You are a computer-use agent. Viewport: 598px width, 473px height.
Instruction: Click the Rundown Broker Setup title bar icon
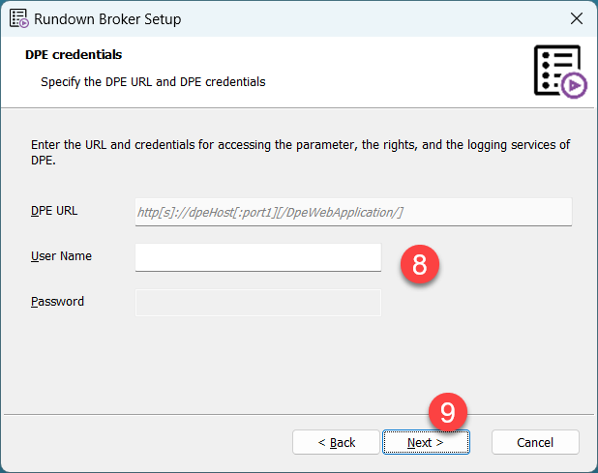[18, 18]
